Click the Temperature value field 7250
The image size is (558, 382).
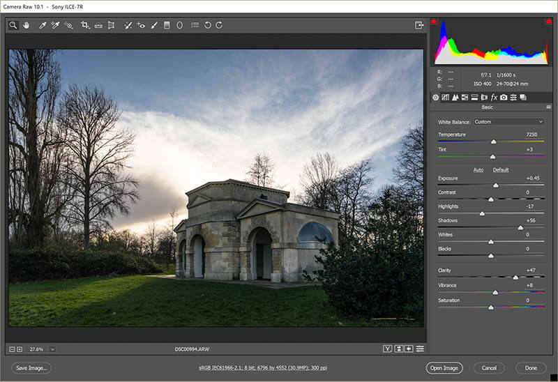click(531, 135)
